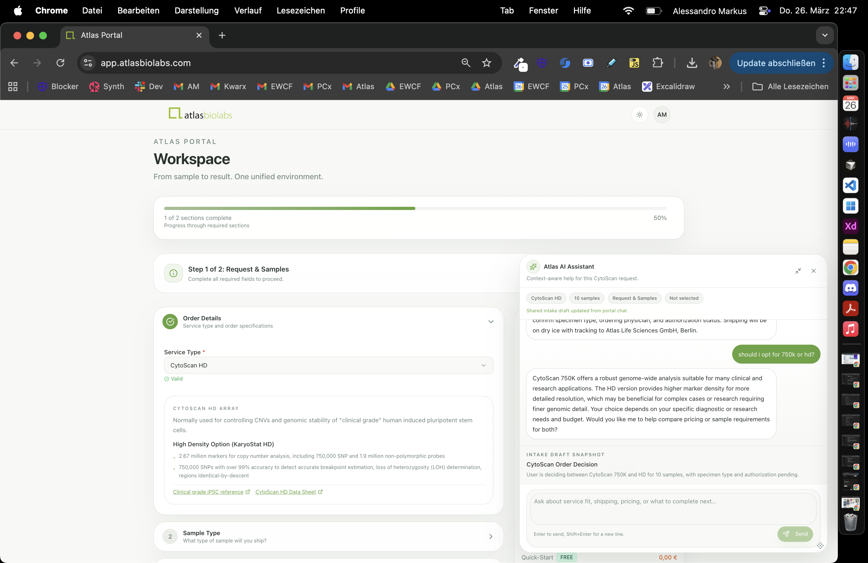The width and height of the screenshot is (868, 563).
Task: Click the Step 1 info icon
Action: (174, 273)
